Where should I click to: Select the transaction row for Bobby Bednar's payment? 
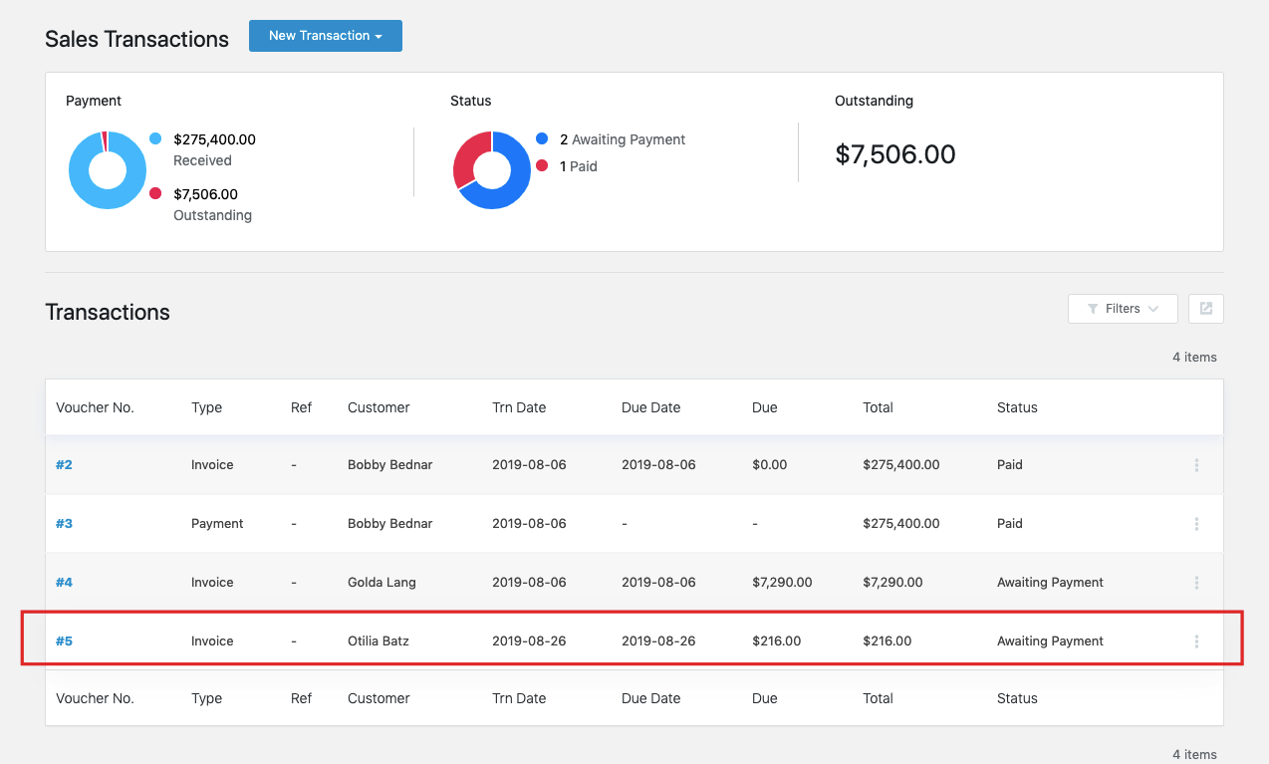pyautogui.click(x=598, y=523)
